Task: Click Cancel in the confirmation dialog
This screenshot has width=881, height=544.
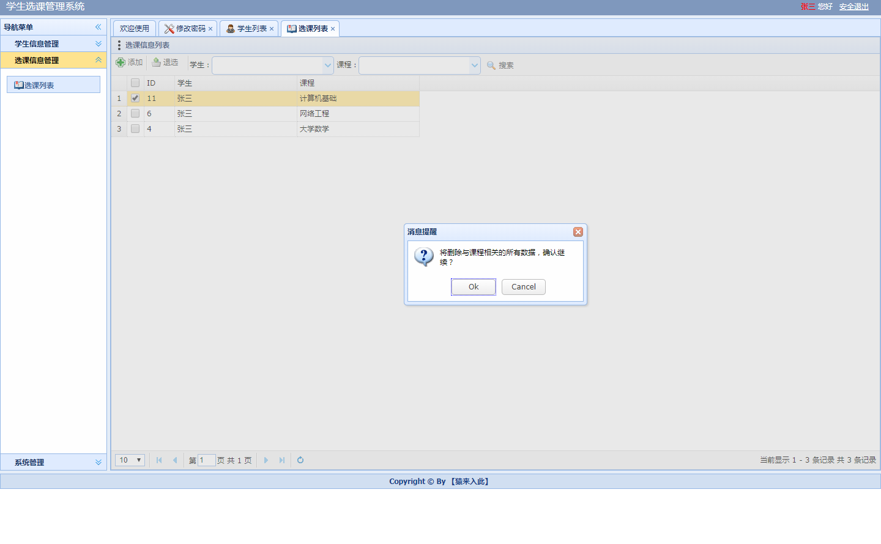Action: pyautogui.click(x=524, y=287)
